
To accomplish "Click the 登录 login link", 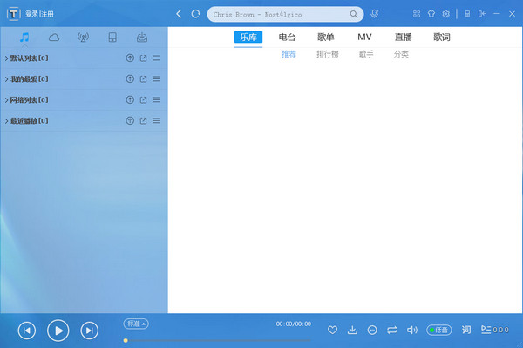I will pos(31,14).
